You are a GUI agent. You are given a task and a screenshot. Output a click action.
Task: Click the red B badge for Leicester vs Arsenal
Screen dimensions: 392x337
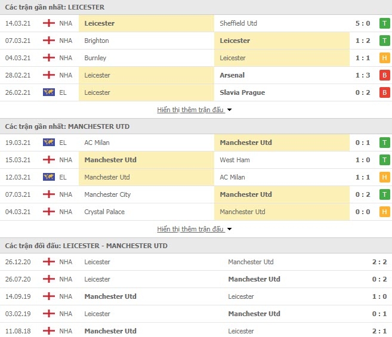pos(384,75)
